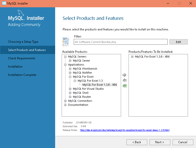The width and height of the screenshot is (196, 148).
Task: Expand MySQL For Excel 1.3.8 in install list
Action: coord(132,57)
